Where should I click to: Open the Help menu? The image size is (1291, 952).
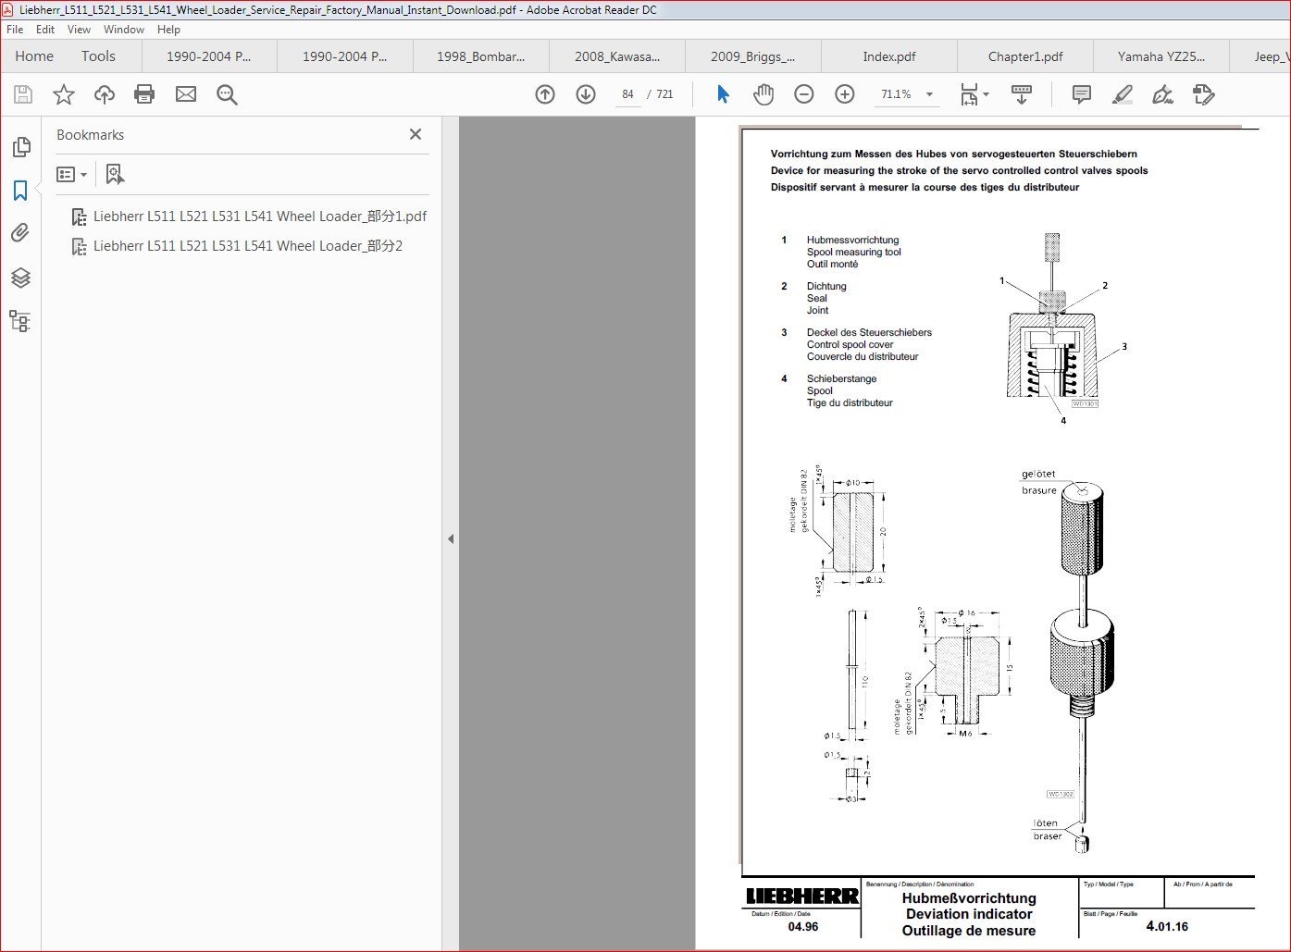pos(168,30)
